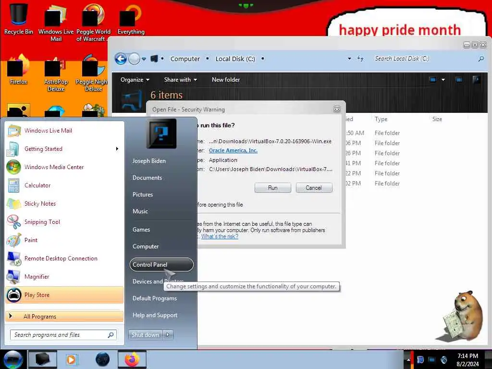Click the Explorer search magnifier icon
492x369 pixels.
(x=480, y=59)
